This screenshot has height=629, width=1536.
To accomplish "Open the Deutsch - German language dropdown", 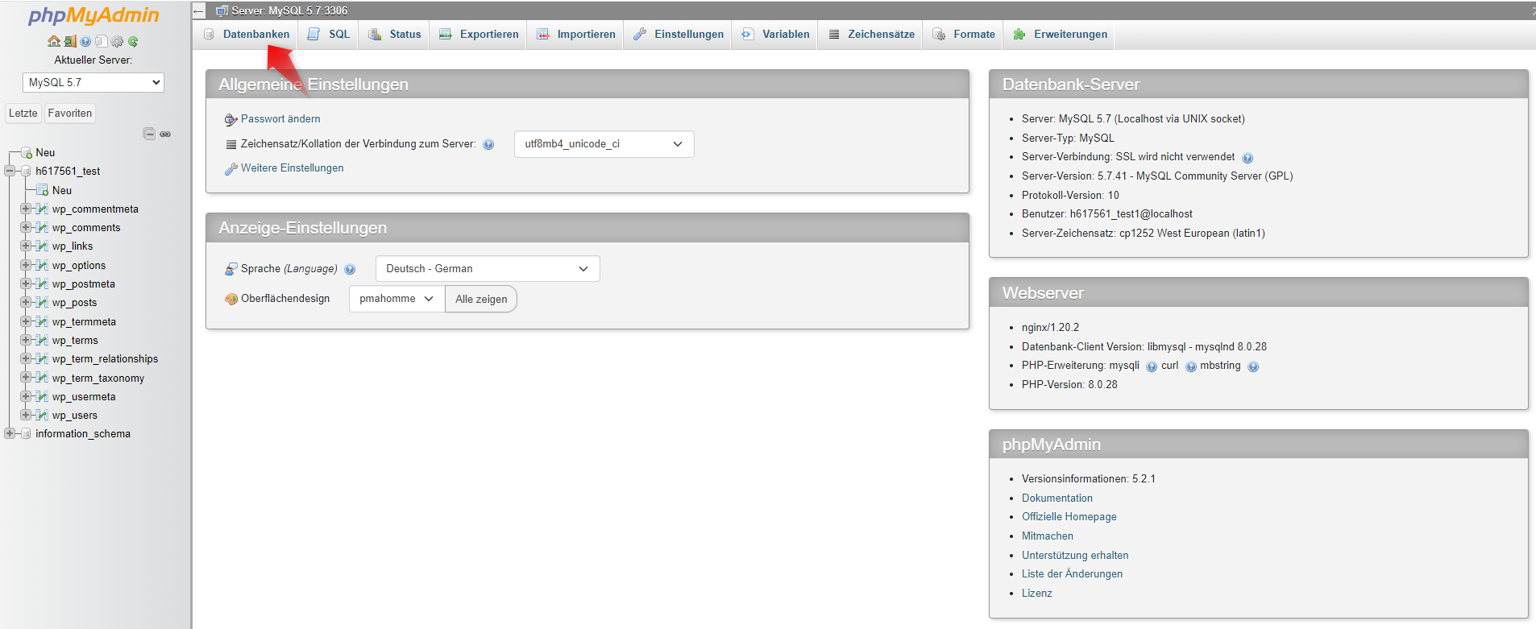I will 487,269.
